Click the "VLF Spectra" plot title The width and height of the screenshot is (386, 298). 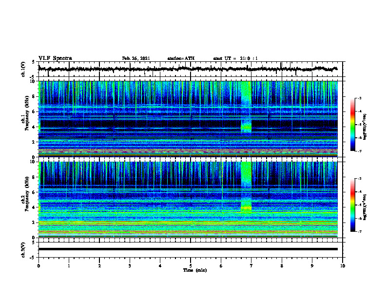(55, 58)
